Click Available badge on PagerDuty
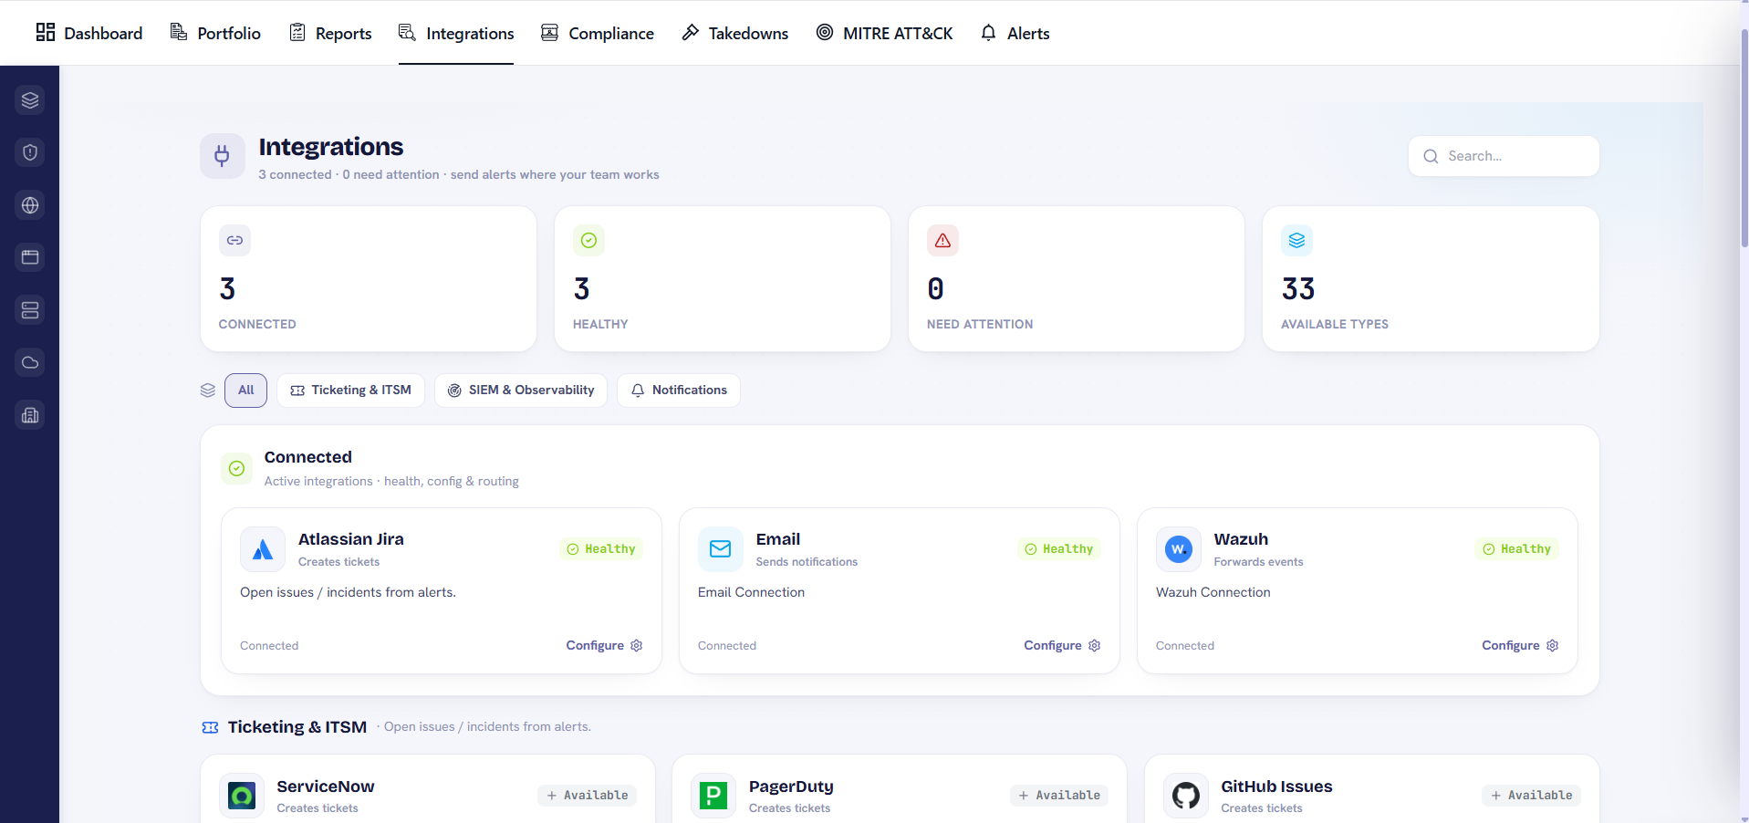This screenshot has width=1749, height=823. [1059, 796]
